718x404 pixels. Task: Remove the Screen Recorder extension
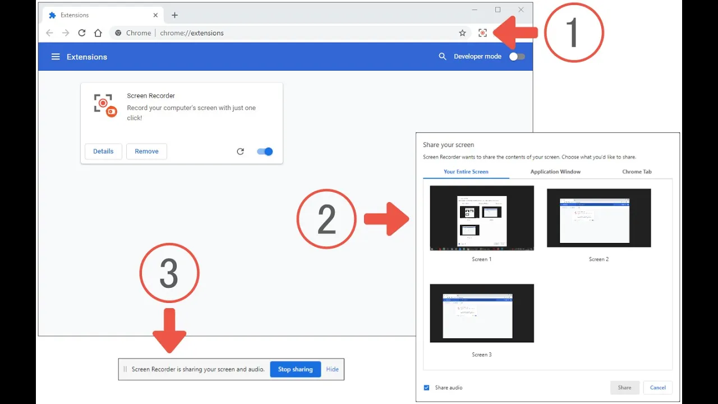[146, 151]
